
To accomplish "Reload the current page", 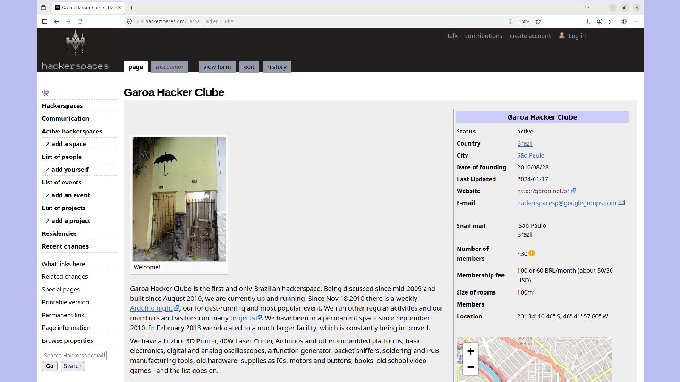I will tap(80, 21).
